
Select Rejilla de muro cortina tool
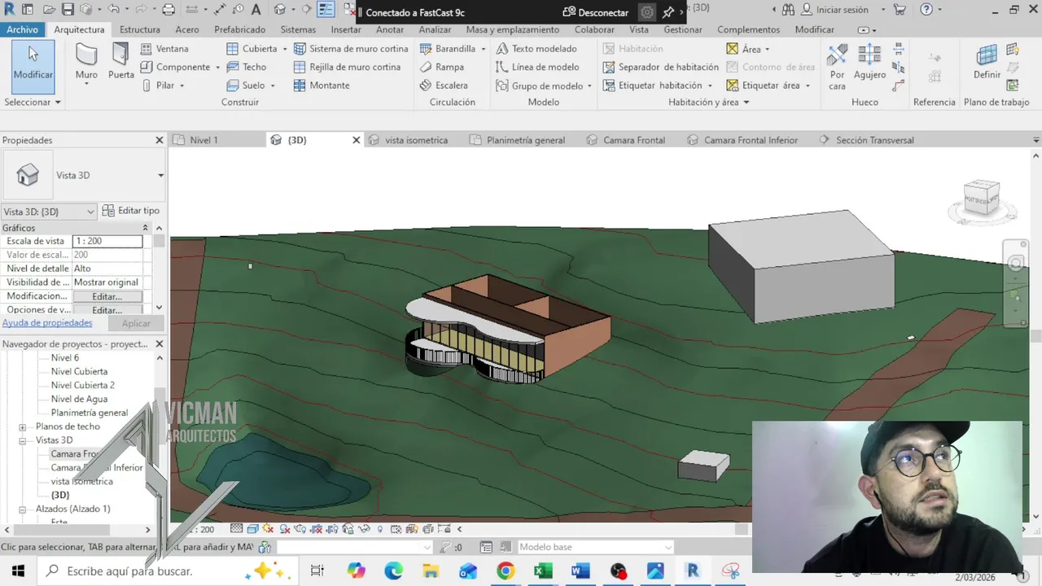tap(347, 67)
